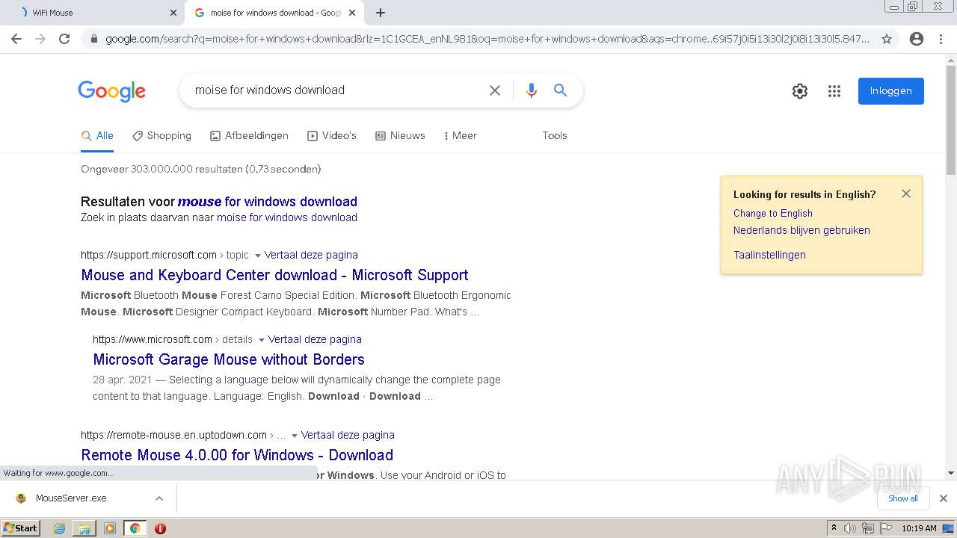The width and height of the screenshot is (957, 538).
Task: Expand the www.microsoft.com result options arrow
Action: click(262, 340)
